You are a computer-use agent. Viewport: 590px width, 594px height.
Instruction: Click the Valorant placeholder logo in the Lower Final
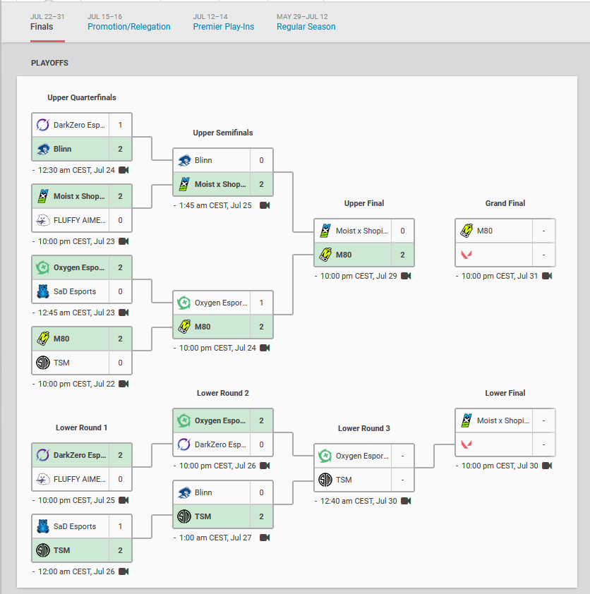click(466, 444)
